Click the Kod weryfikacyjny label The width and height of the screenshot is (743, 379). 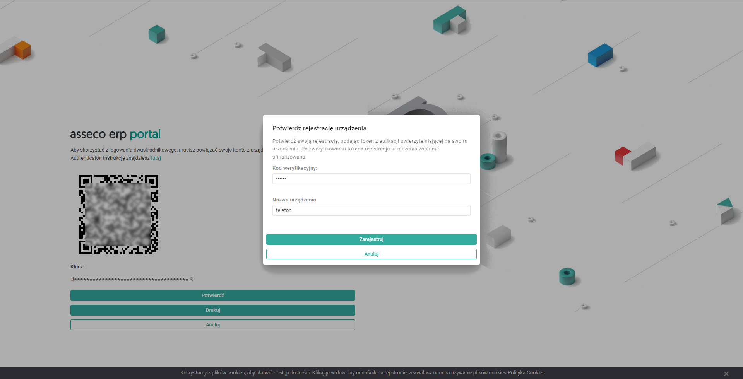(295, 168)
